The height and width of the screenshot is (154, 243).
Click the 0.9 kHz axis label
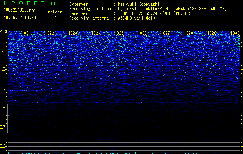pos(3,89)
